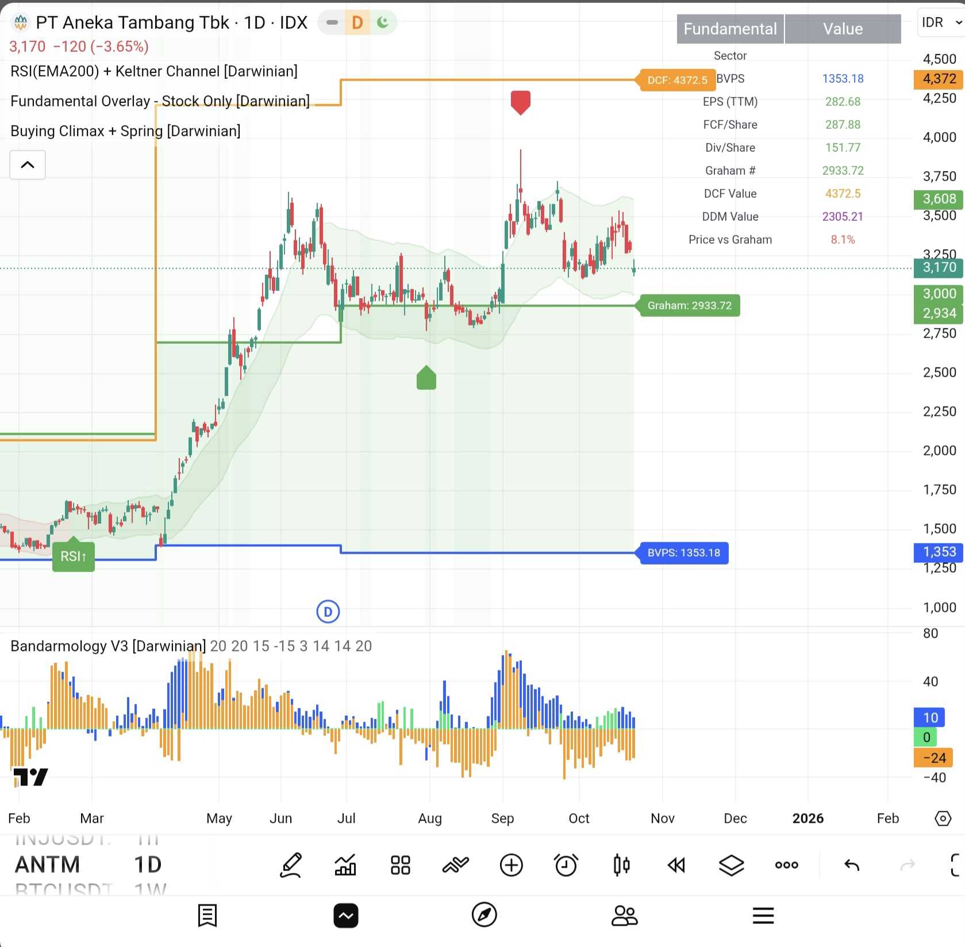
Task: Create an alert with alarm clock icon
Action: coord(566,865)
